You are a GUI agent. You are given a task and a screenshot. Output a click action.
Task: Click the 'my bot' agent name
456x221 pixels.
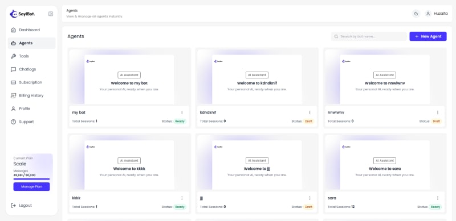[x=79, y=112]
